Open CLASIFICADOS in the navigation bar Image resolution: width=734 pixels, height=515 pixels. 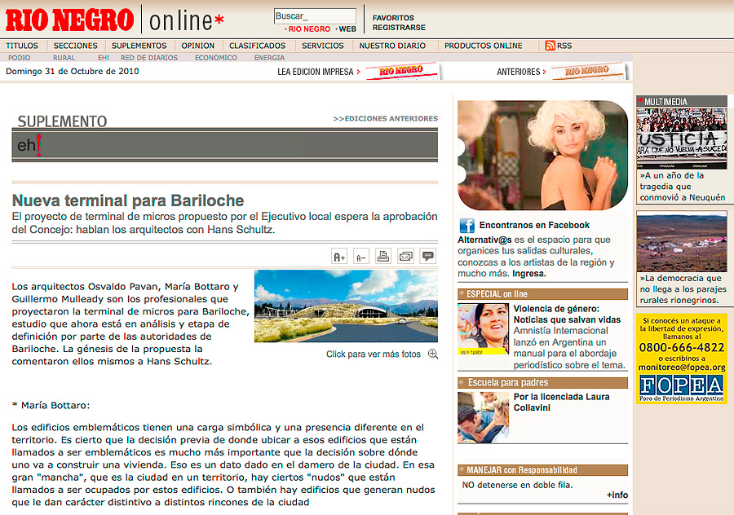(x=257, y=46)
